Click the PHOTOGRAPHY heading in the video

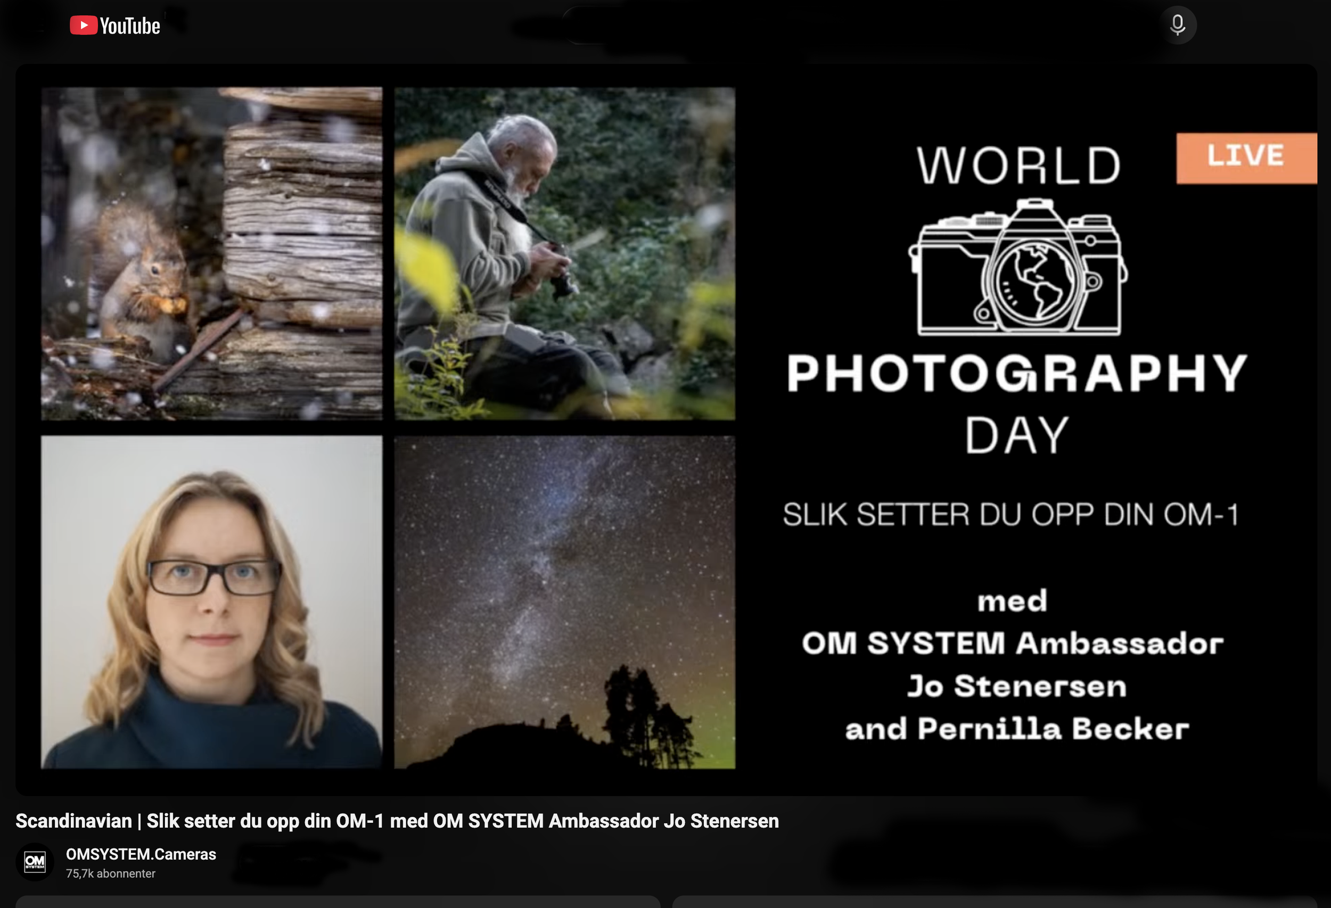(1017, 373)
